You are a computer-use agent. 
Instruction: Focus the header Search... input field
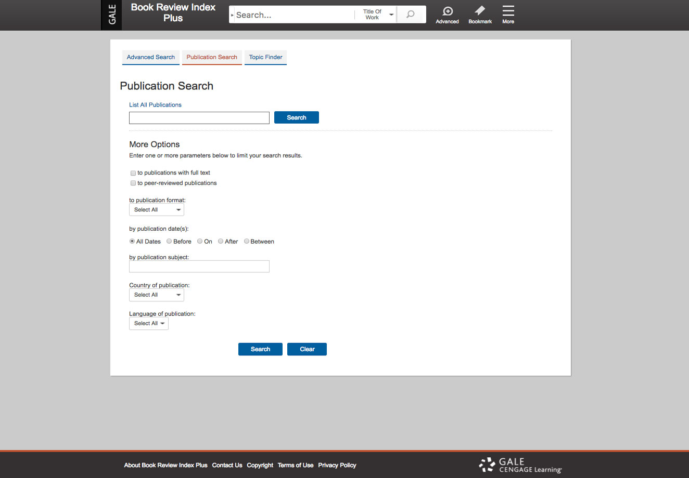(x=294, y=15)
